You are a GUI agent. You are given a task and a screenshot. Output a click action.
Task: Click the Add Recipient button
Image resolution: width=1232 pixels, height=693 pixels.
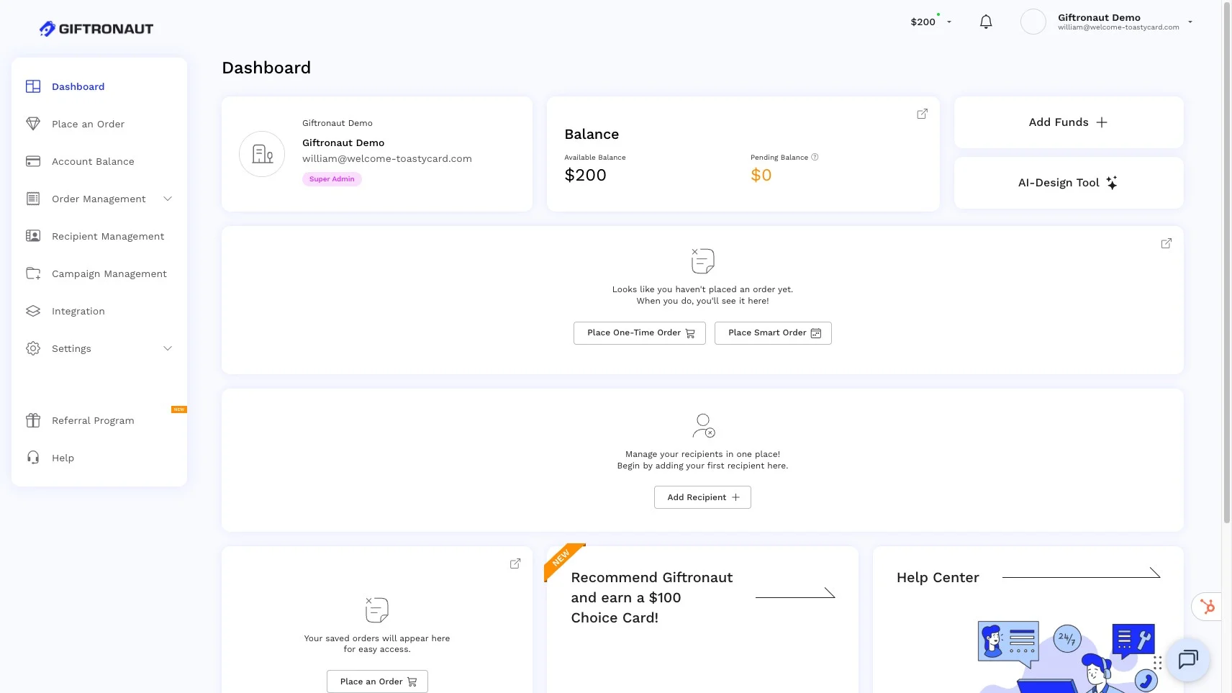(x=702, y=497)
